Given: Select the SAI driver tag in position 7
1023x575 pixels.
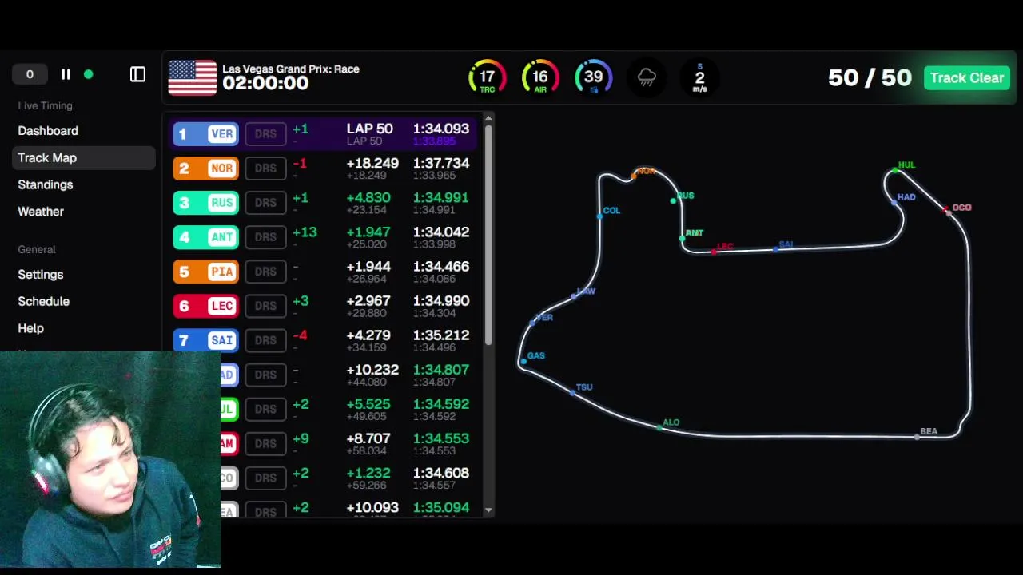Looking at the screenshot, I should click(x=205, y=340).
